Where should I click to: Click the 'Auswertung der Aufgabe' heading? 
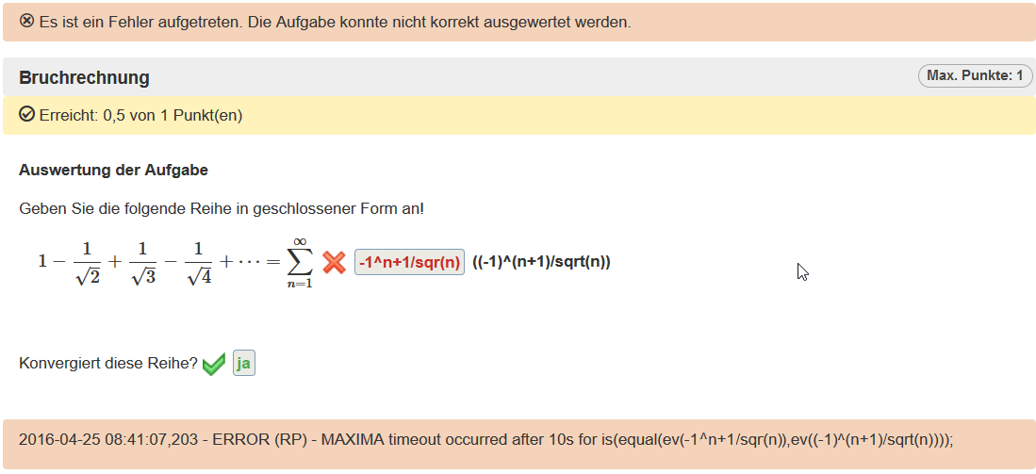(114, 171)
